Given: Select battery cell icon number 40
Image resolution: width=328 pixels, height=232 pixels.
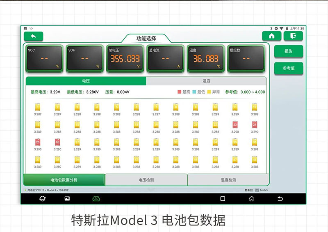Looking at the screenshot, I should point(97,160).
